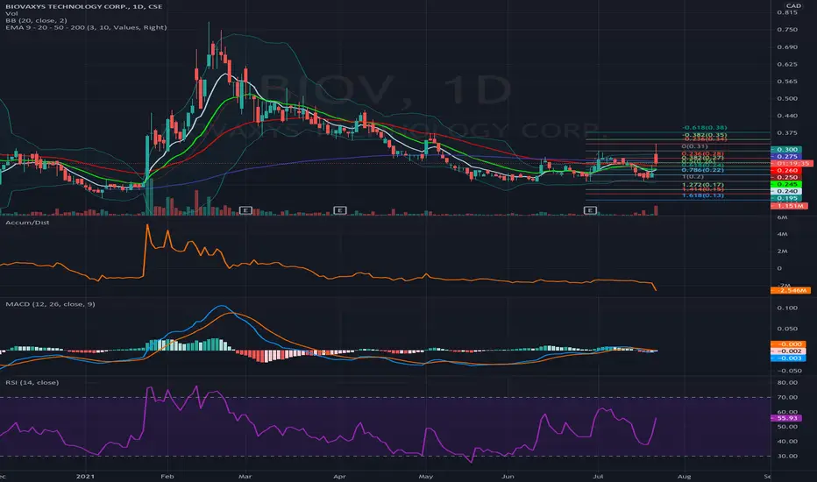Click 4M on the Accum/Dist axis

pos(782,234)
